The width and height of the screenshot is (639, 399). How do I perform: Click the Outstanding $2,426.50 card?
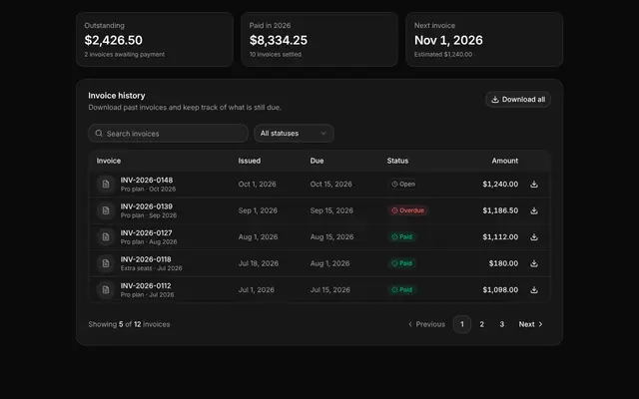tap(155, 39)
